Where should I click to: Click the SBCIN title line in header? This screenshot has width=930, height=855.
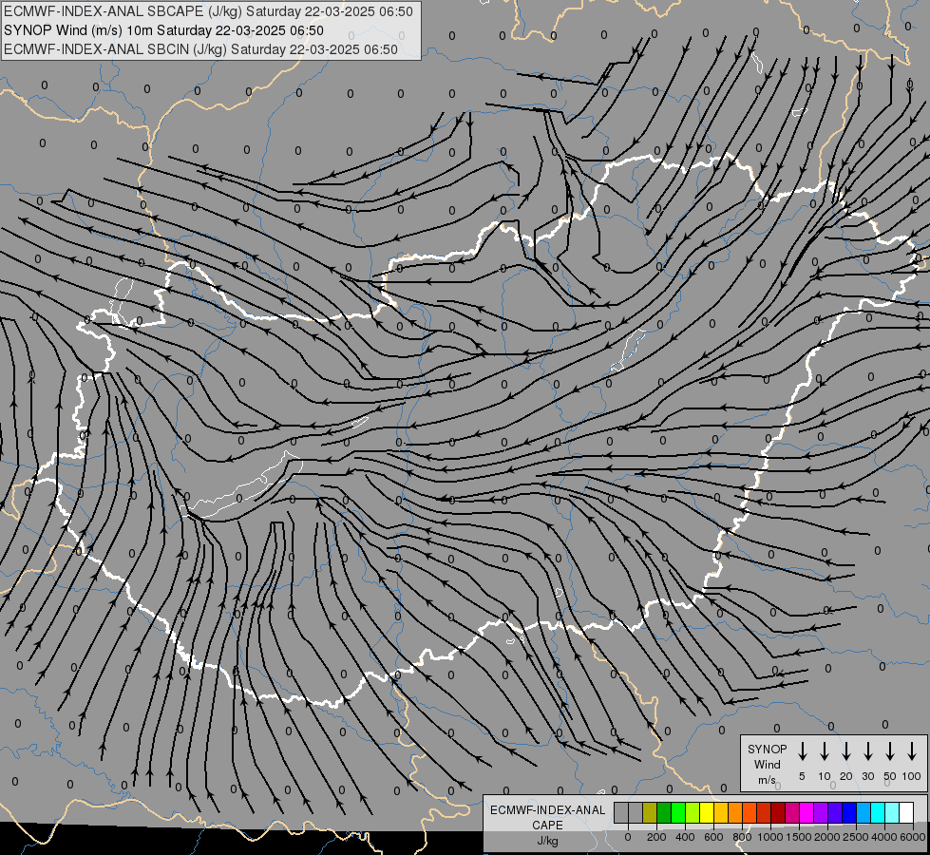click(200, 49)
